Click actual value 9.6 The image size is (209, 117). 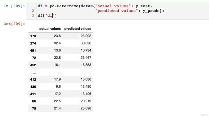pos(58,86)
